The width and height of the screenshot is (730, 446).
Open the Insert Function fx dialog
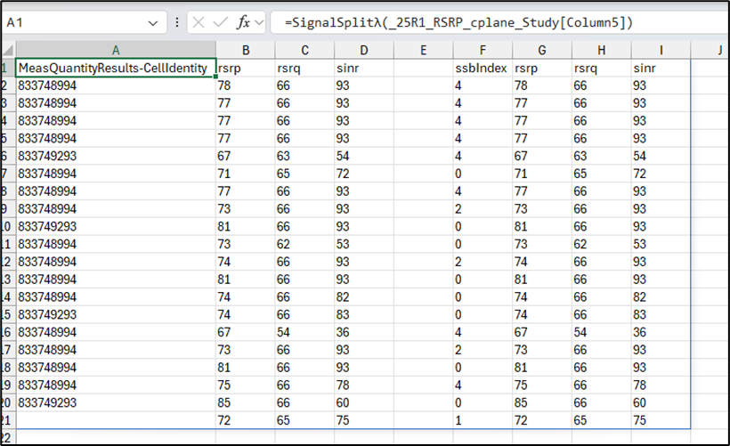[243, 22]
